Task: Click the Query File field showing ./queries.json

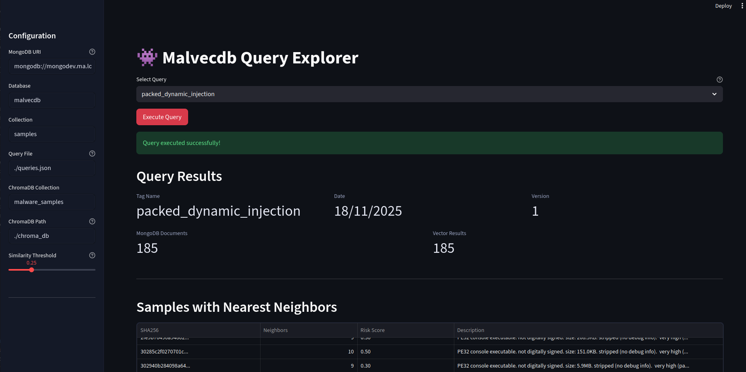Action: pyautogui.click(x=52, y=168)
